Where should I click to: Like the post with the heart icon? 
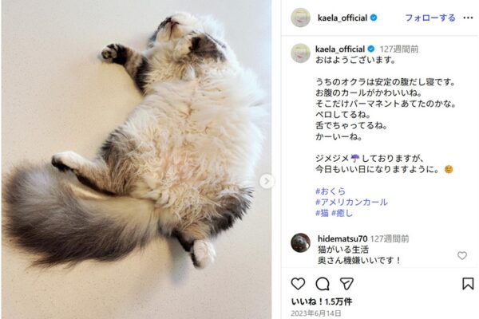coord(298,284)
